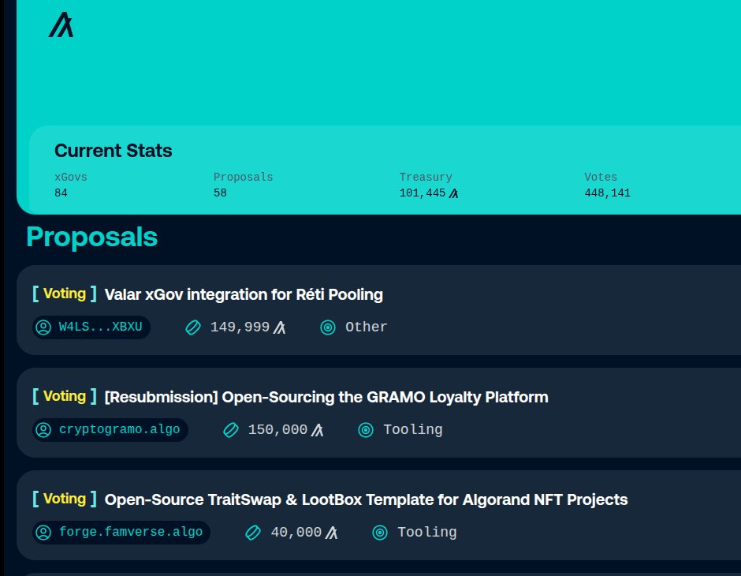Click the Treasury value 101,445
Image resolution: width=741 pixels, height=576 pixels.
423,193
